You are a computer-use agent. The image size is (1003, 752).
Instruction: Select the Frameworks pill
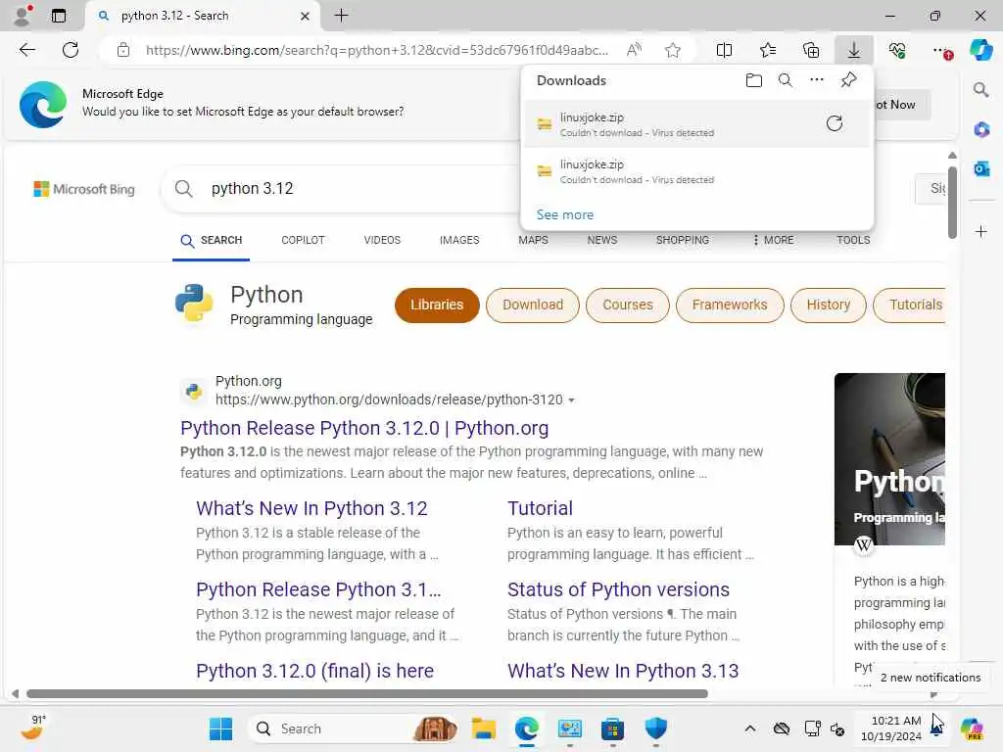point(730,305)
